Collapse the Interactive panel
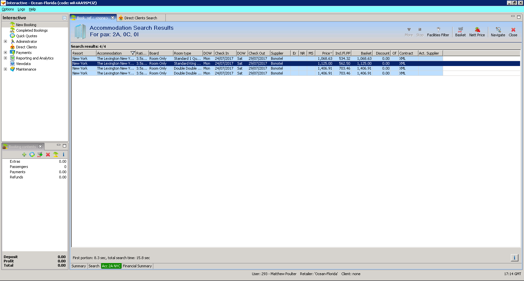524x281 pixels. coord(65,18)
